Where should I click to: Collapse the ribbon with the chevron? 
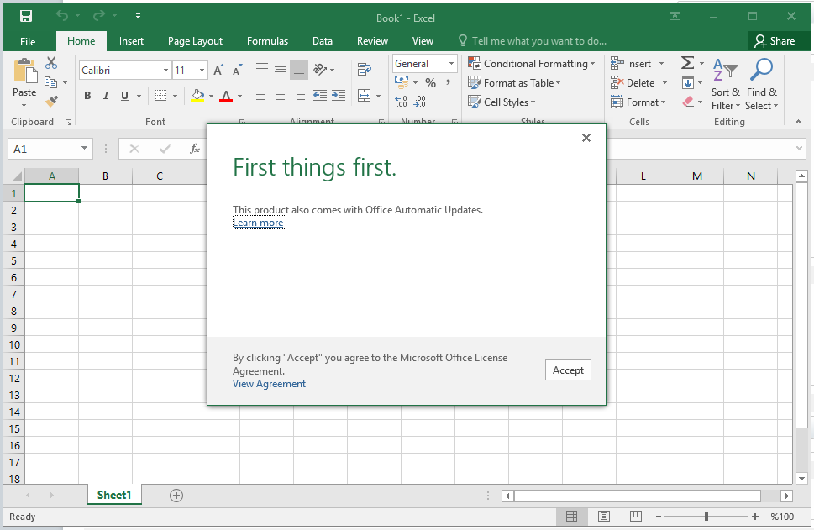tap(798, 122)
